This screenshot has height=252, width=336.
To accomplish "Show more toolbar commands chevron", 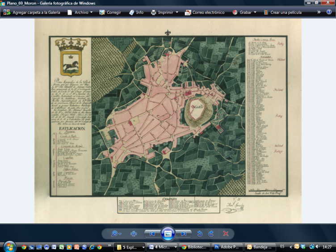I will 319,12.
